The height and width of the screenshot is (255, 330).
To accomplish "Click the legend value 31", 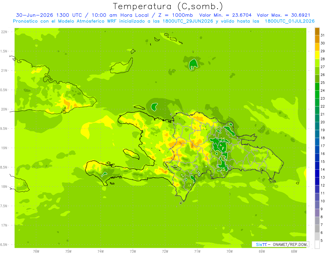I will (323, 35).
